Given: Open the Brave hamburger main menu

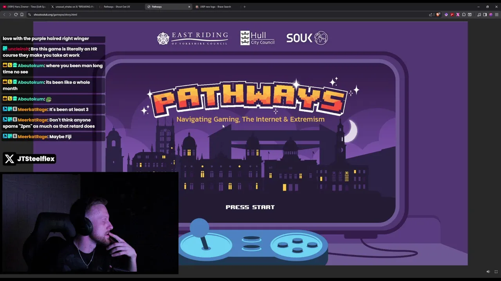Looking at the screenshot, I should [497, 14].
